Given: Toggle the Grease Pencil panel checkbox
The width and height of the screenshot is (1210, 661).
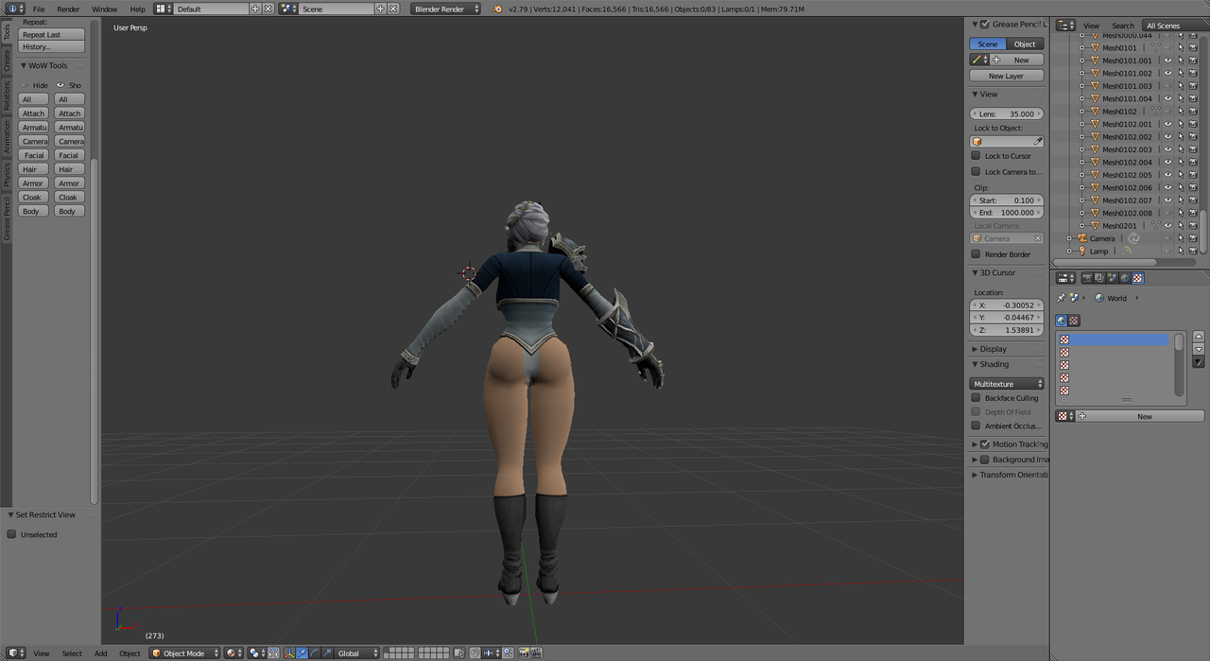Looking at the screenshot, I should (985, 24).
